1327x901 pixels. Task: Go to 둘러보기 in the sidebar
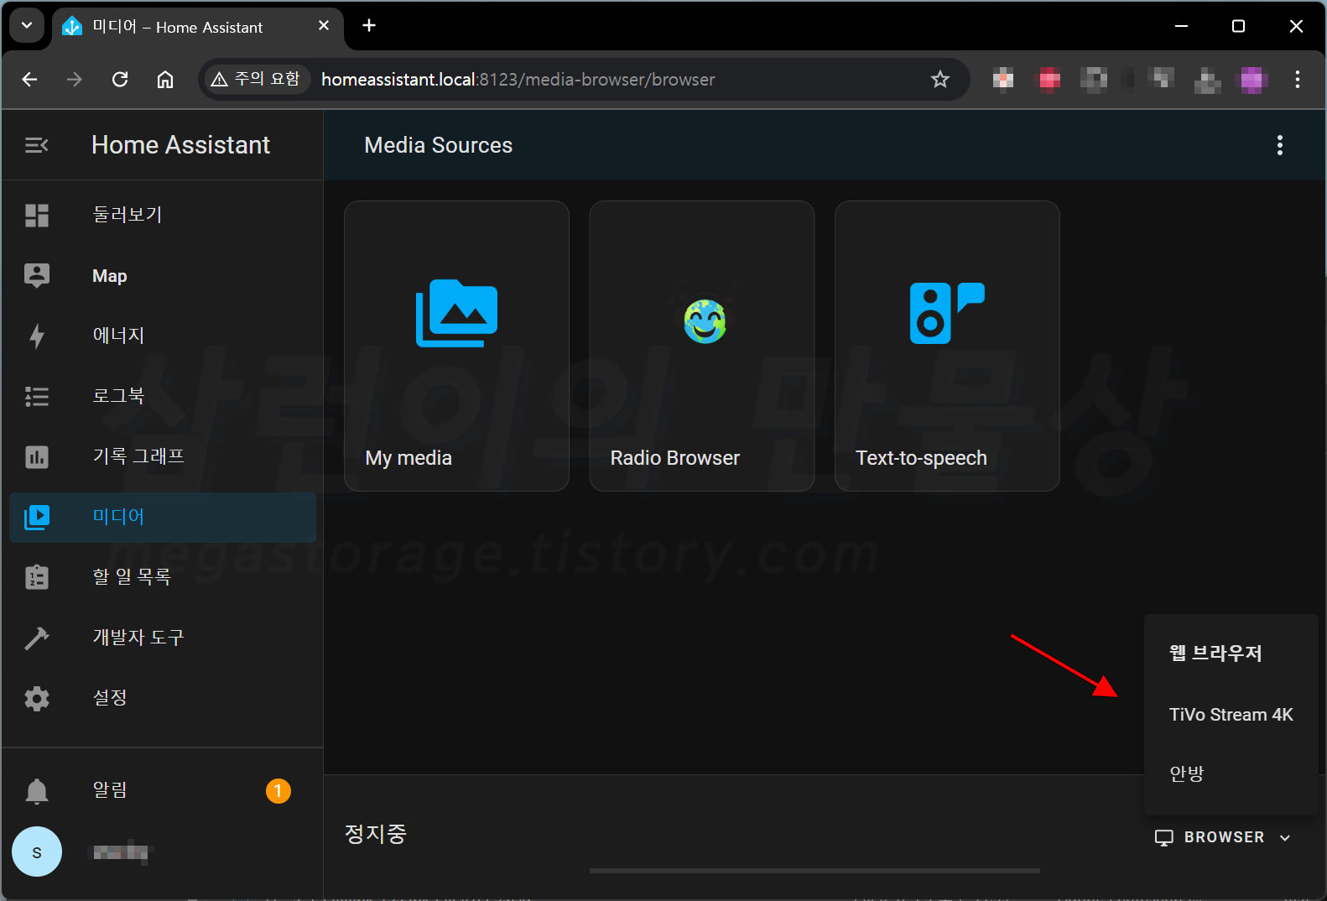pyautogui.click(x=163, y=216)
